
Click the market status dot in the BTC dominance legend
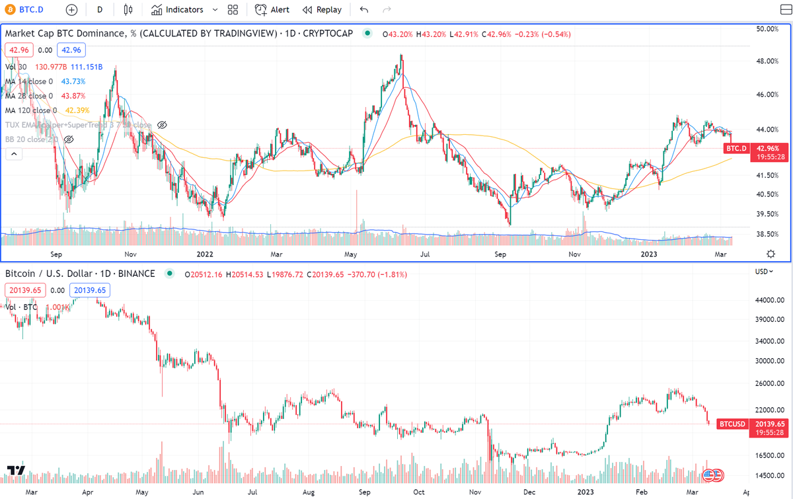click(x=367, y=34)
